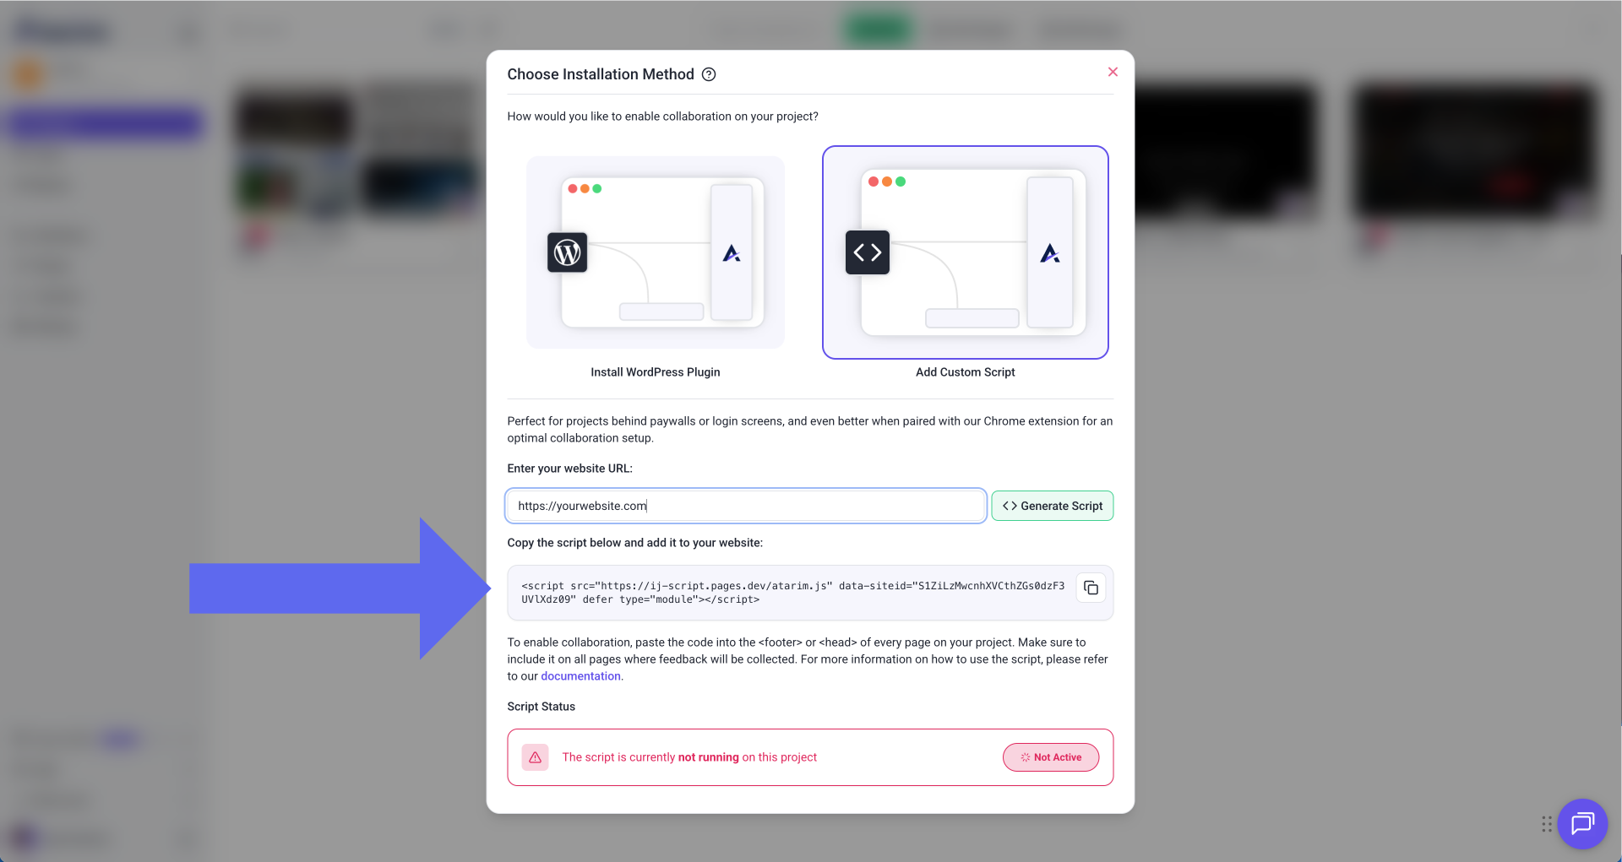Click the code brackets icon in Custom Script card
This screenshot has height=862, width=1622.
(x=867, y=252)
